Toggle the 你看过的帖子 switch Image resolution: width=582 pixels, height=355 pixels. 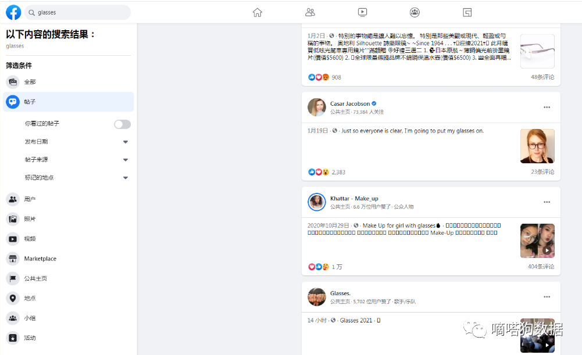point(122,123)
